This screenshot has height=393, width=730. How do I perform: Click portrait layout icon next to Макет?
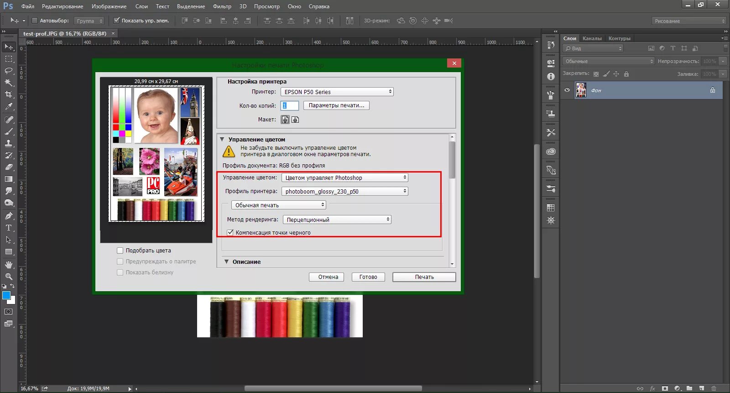(285, 120)
